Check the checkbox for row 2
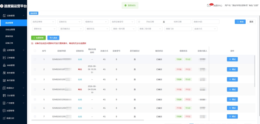260x124 pixels. (x=35, y=69)
